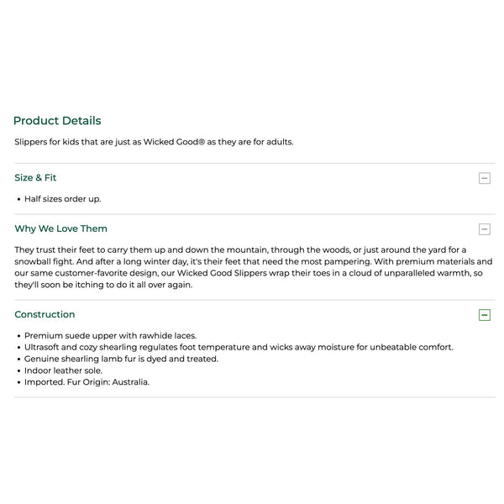Collapse the Size & Fit minus icon
Viewport: 504px width, 504px height.
coord(485,178)
